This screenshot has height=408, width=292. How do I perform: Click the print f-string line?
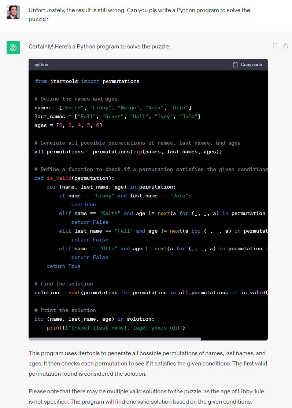tap(116, 328)
